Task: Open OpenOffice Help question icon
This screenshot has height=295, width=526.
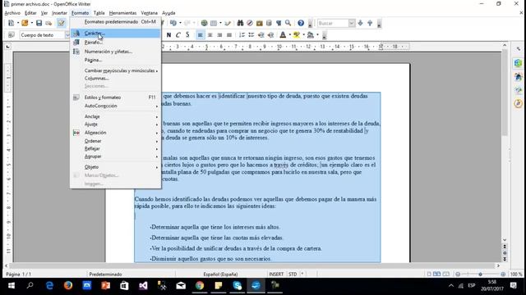Action: click(x=301, y=23)
